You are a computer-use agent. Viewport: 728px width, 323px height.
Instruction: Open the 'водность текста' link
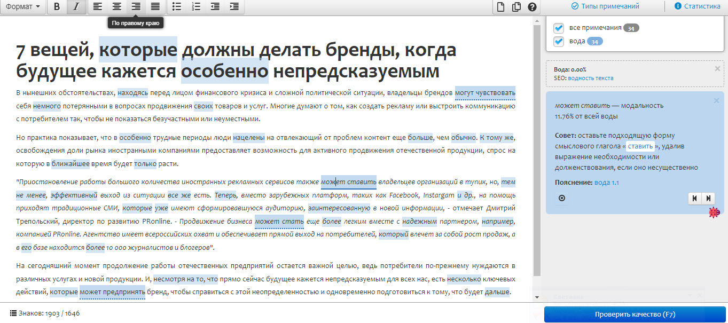tap(591, 78)
